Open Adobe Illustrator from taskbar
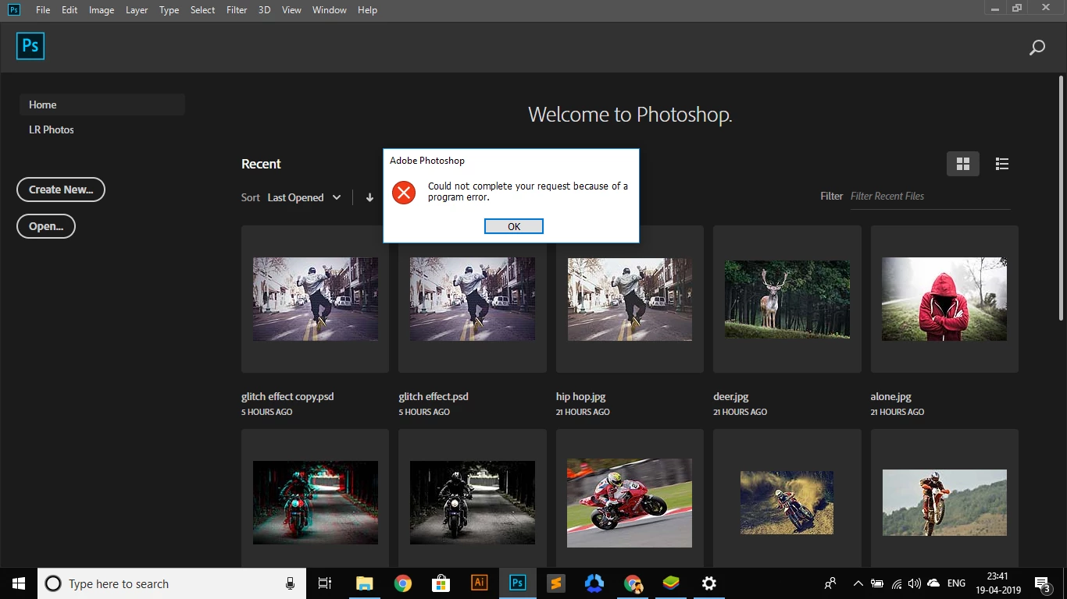The height and width of the screenshot is (599, 1067). pos(479,583)
